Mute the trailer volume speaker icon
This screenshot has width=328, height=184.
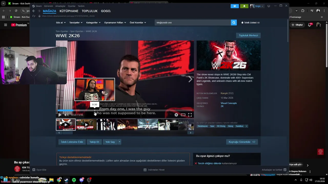[x=66, y=115]
